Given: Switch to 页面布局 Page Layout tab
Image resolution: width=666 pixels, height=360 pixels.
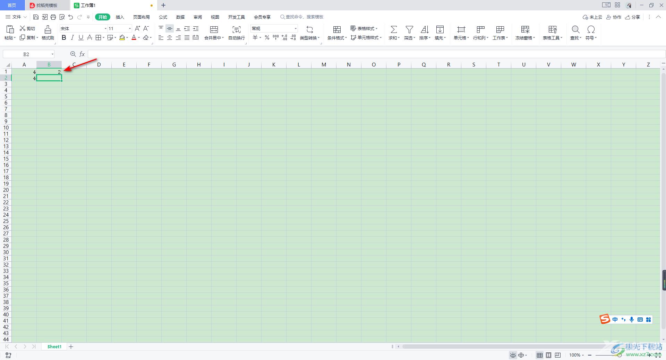Looking at the screenshot, I should [x=142, y=17].
